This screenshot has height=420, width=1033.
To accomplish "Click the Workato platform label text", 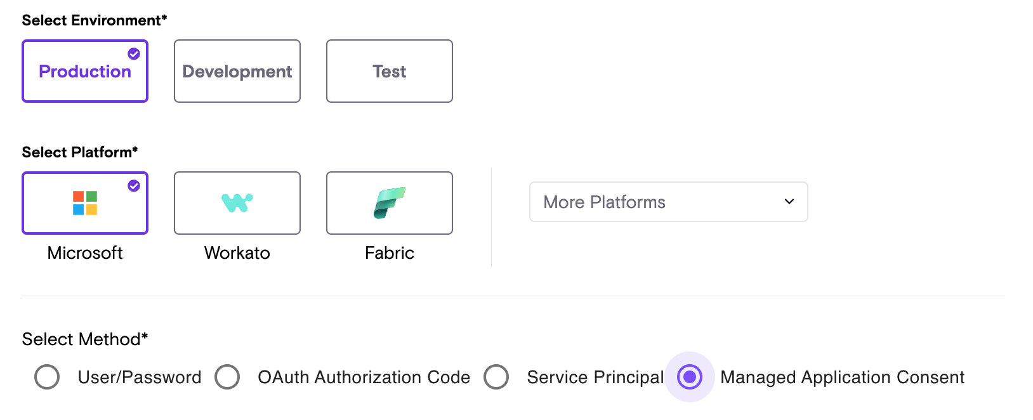I will point(237,253).
